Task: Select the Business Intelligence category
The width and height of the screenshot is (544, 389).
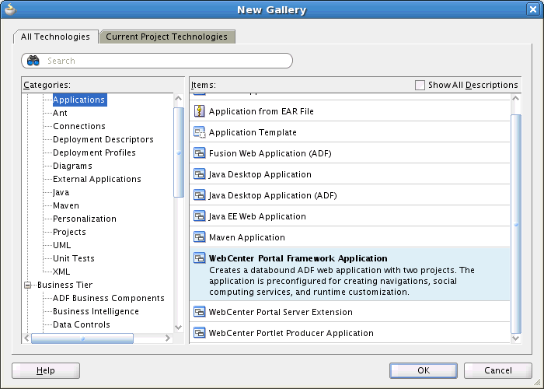Action: coord(96,311)
